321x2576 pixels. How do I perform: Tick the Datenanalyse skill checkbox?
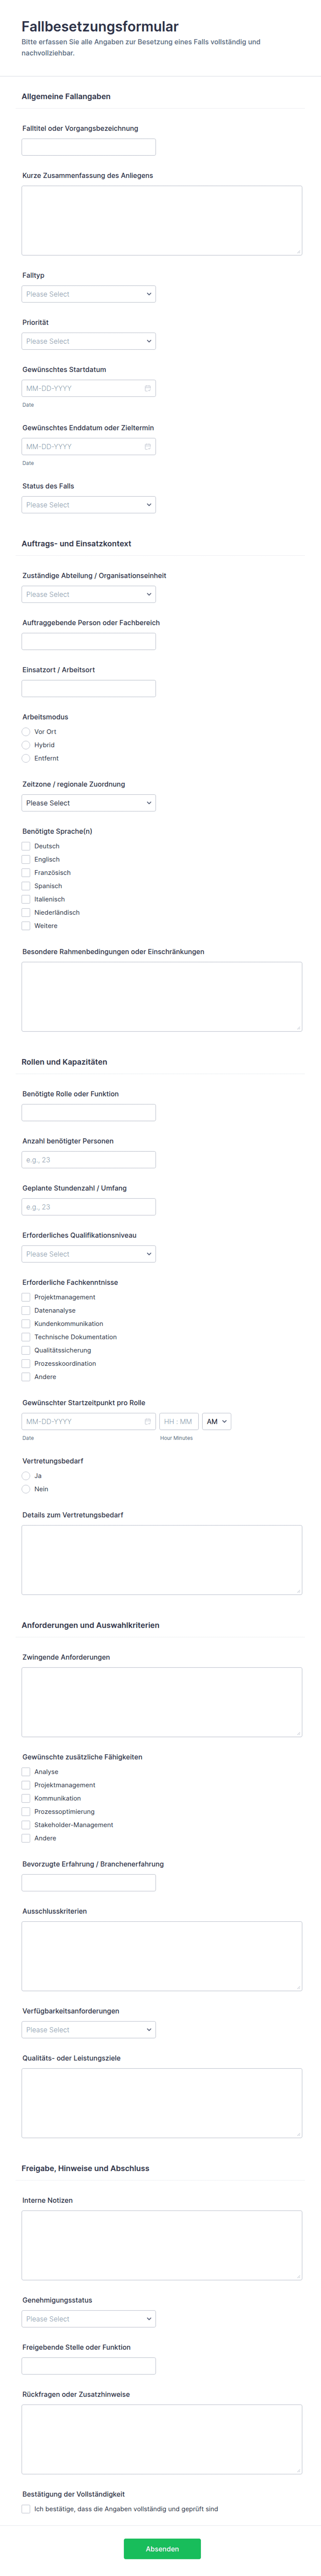pos(26,1310)
